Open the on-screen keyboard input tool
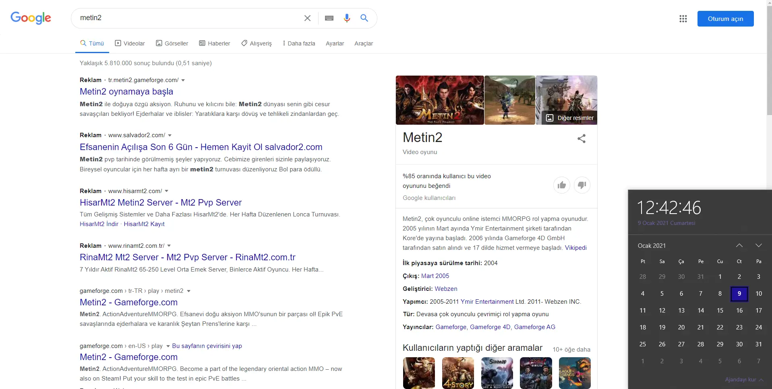The height and width of the screenshot is (389, 772). click(x=329, y=18)
